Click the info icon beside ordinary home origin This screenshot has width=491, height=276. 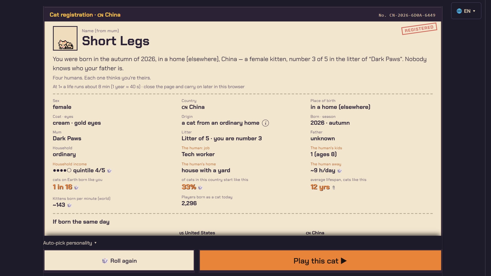[265, 123]
